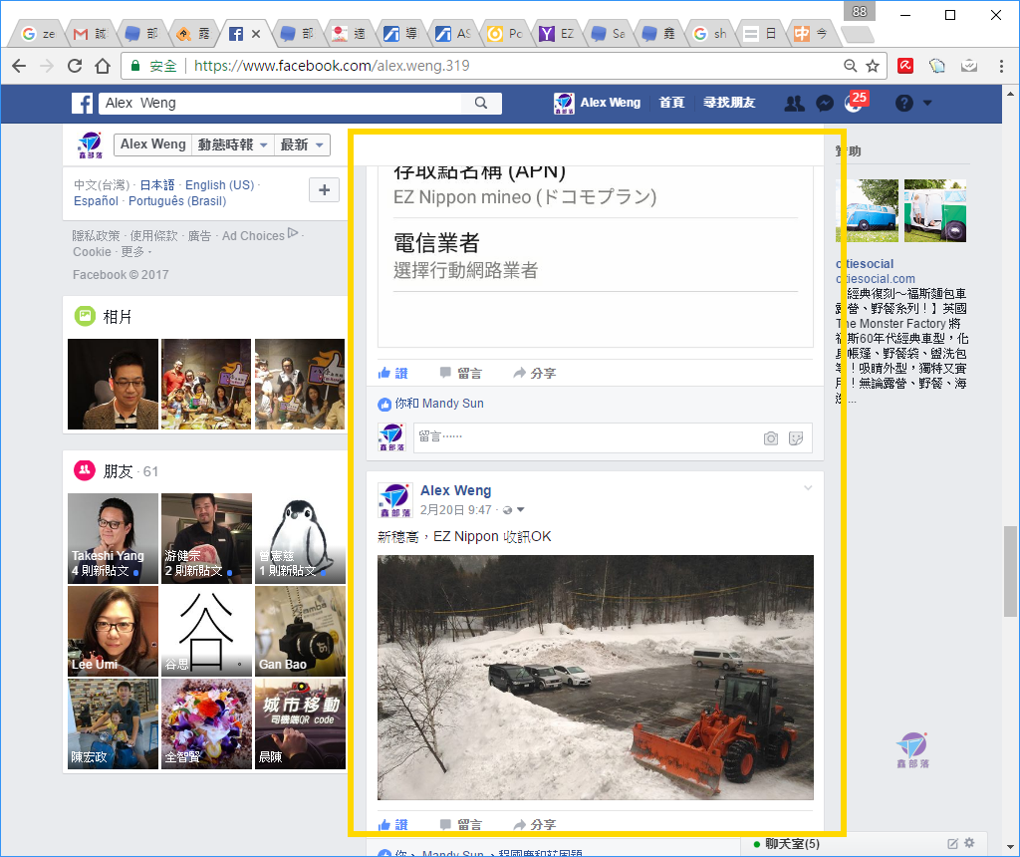The image size is (1020, 857).
Task: Open Lee Umi friend thumbnail
Action: point(114,631)
